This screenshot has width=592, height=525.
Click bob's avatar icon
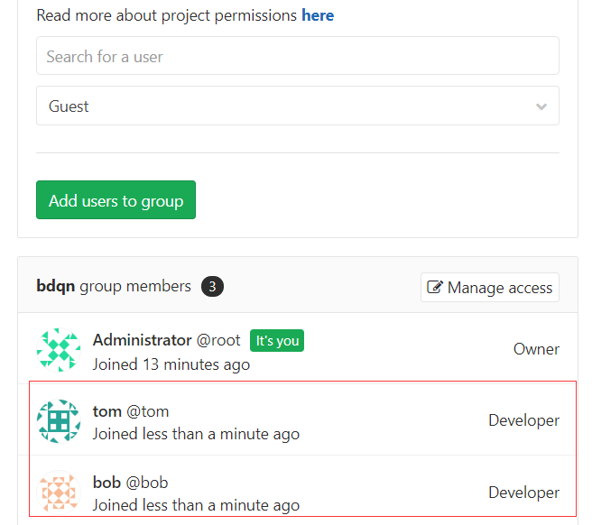pyautogui.click(x=60, y=493)
